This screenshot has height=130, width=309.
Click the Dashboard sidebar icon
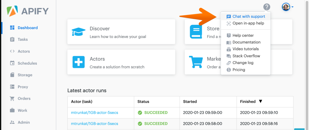click(12, 28)
